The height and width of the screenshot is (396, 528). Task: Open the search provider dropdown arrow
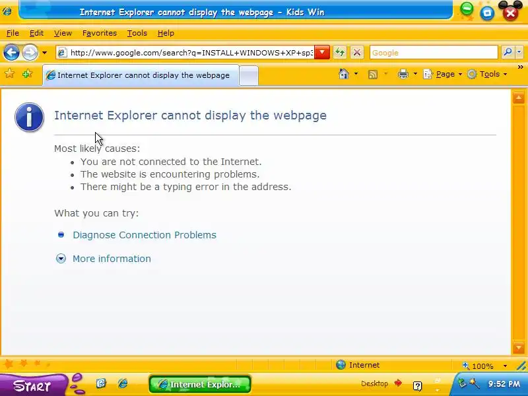tap(519, 52)
